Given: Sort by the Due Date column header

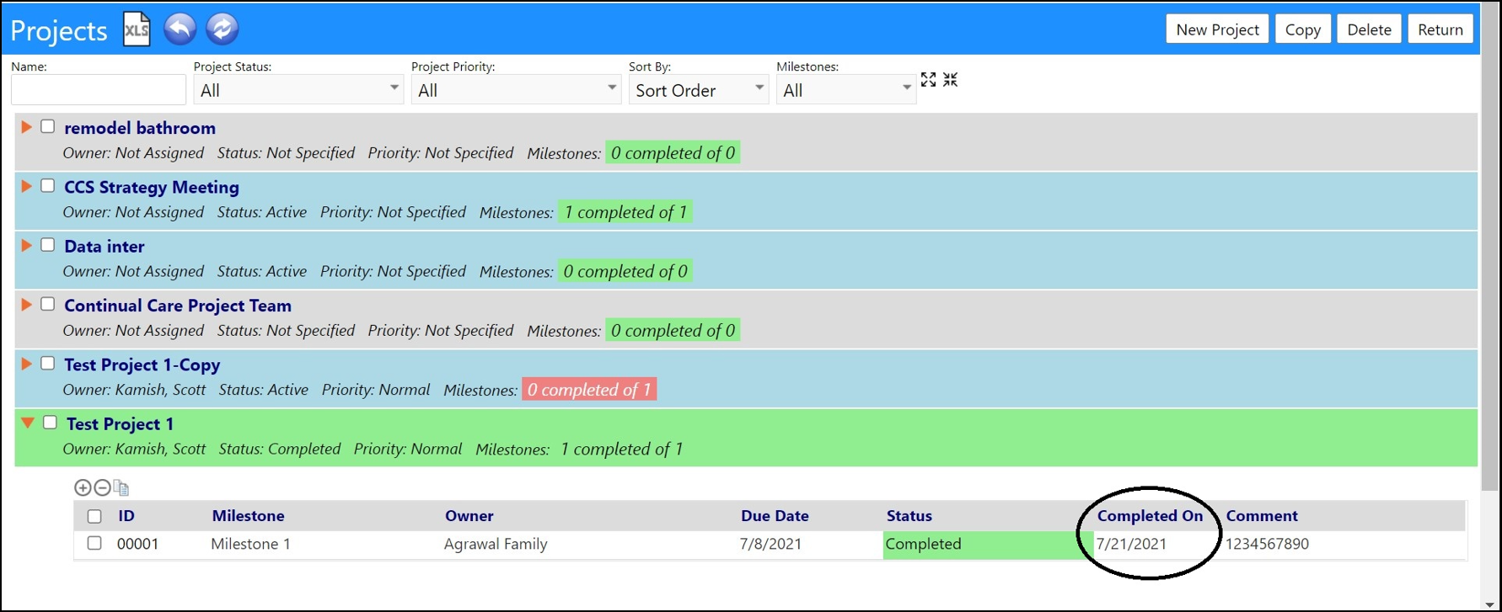Looking at the screenshot, I should point(775,516).
